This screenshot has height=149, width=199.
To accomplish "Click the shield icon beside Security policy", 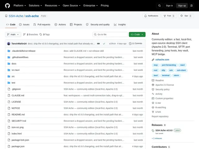I will (153, 89).
